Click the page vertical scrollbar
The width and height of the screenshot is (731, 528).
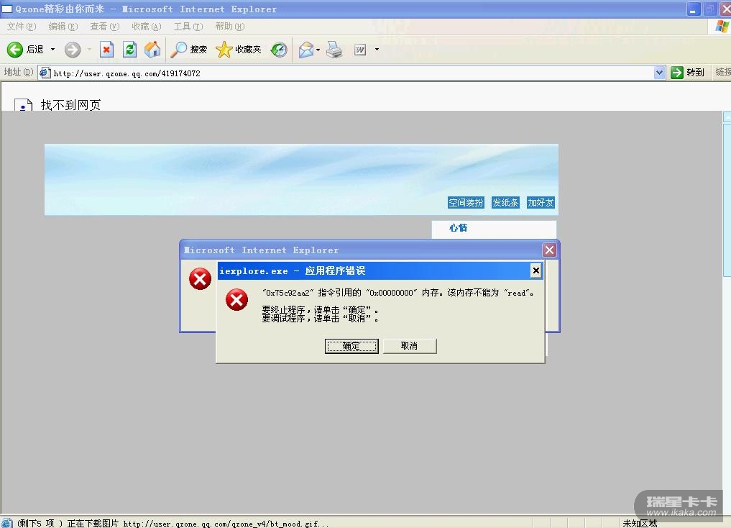coord(727,311)
